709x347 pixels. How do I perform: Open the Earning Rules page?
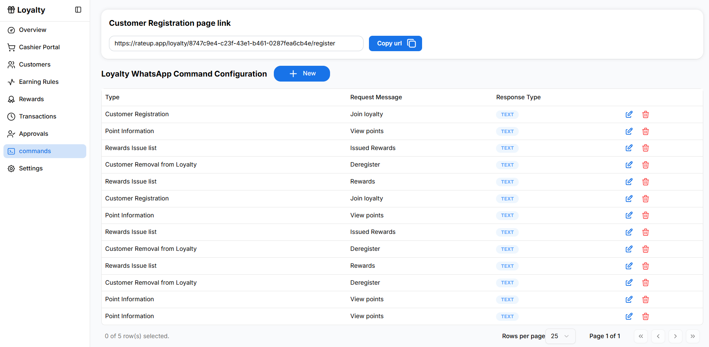tap(38, 82)
